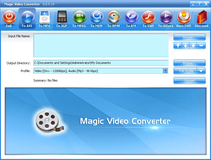Select the To MOV QuickTime icon
The image size is (211, 160).
[97, 17]
